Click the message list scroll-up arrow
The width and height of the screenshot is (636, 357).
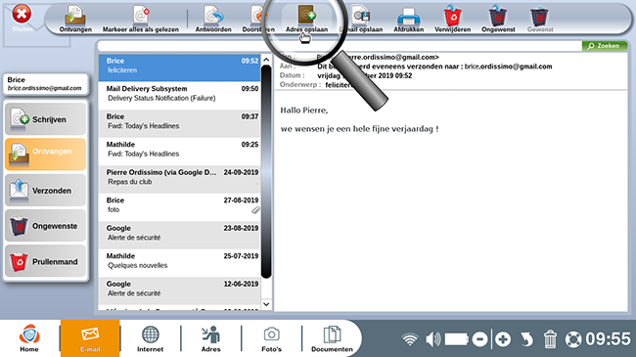click(x=266, y=60)
